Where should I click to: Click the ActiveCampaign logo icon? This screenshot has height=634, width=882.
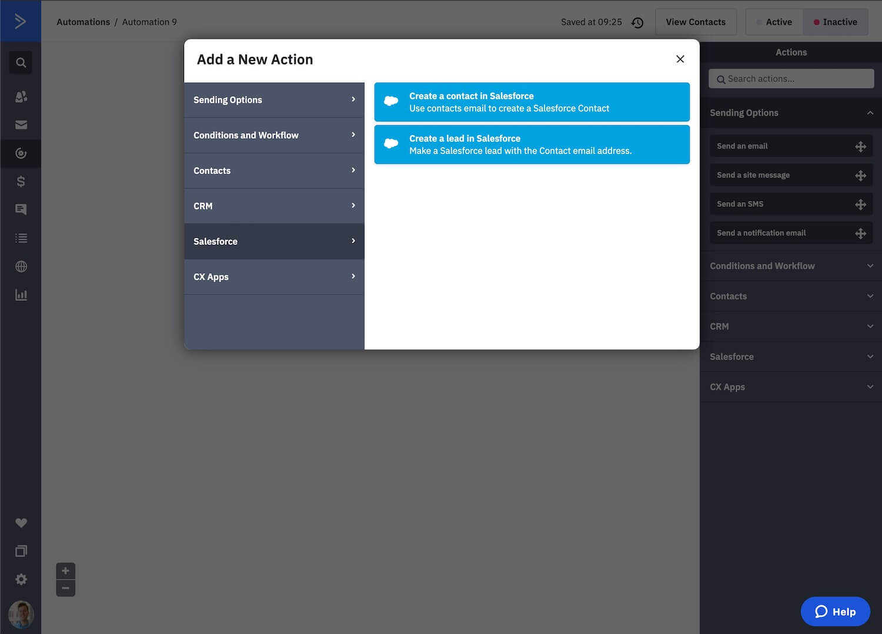point(21,22)
